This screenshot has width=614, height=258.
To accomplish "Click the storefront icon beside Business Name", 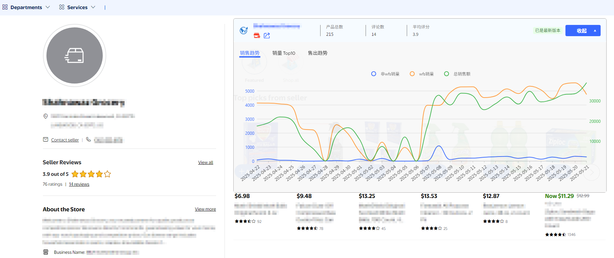I will point(46,252).
